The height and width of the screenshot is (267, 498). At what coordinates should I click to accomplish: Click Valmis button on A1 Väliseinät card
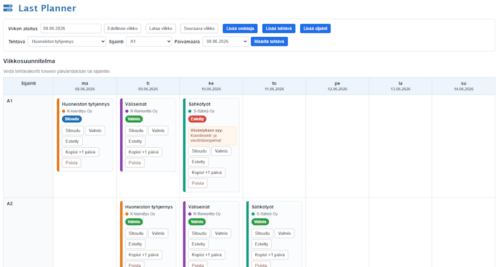pos(158,130)
